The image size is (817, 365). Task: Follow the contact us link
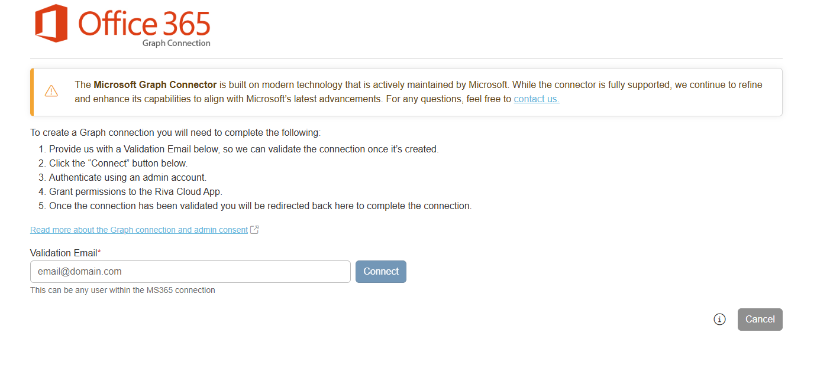[537, 99]
